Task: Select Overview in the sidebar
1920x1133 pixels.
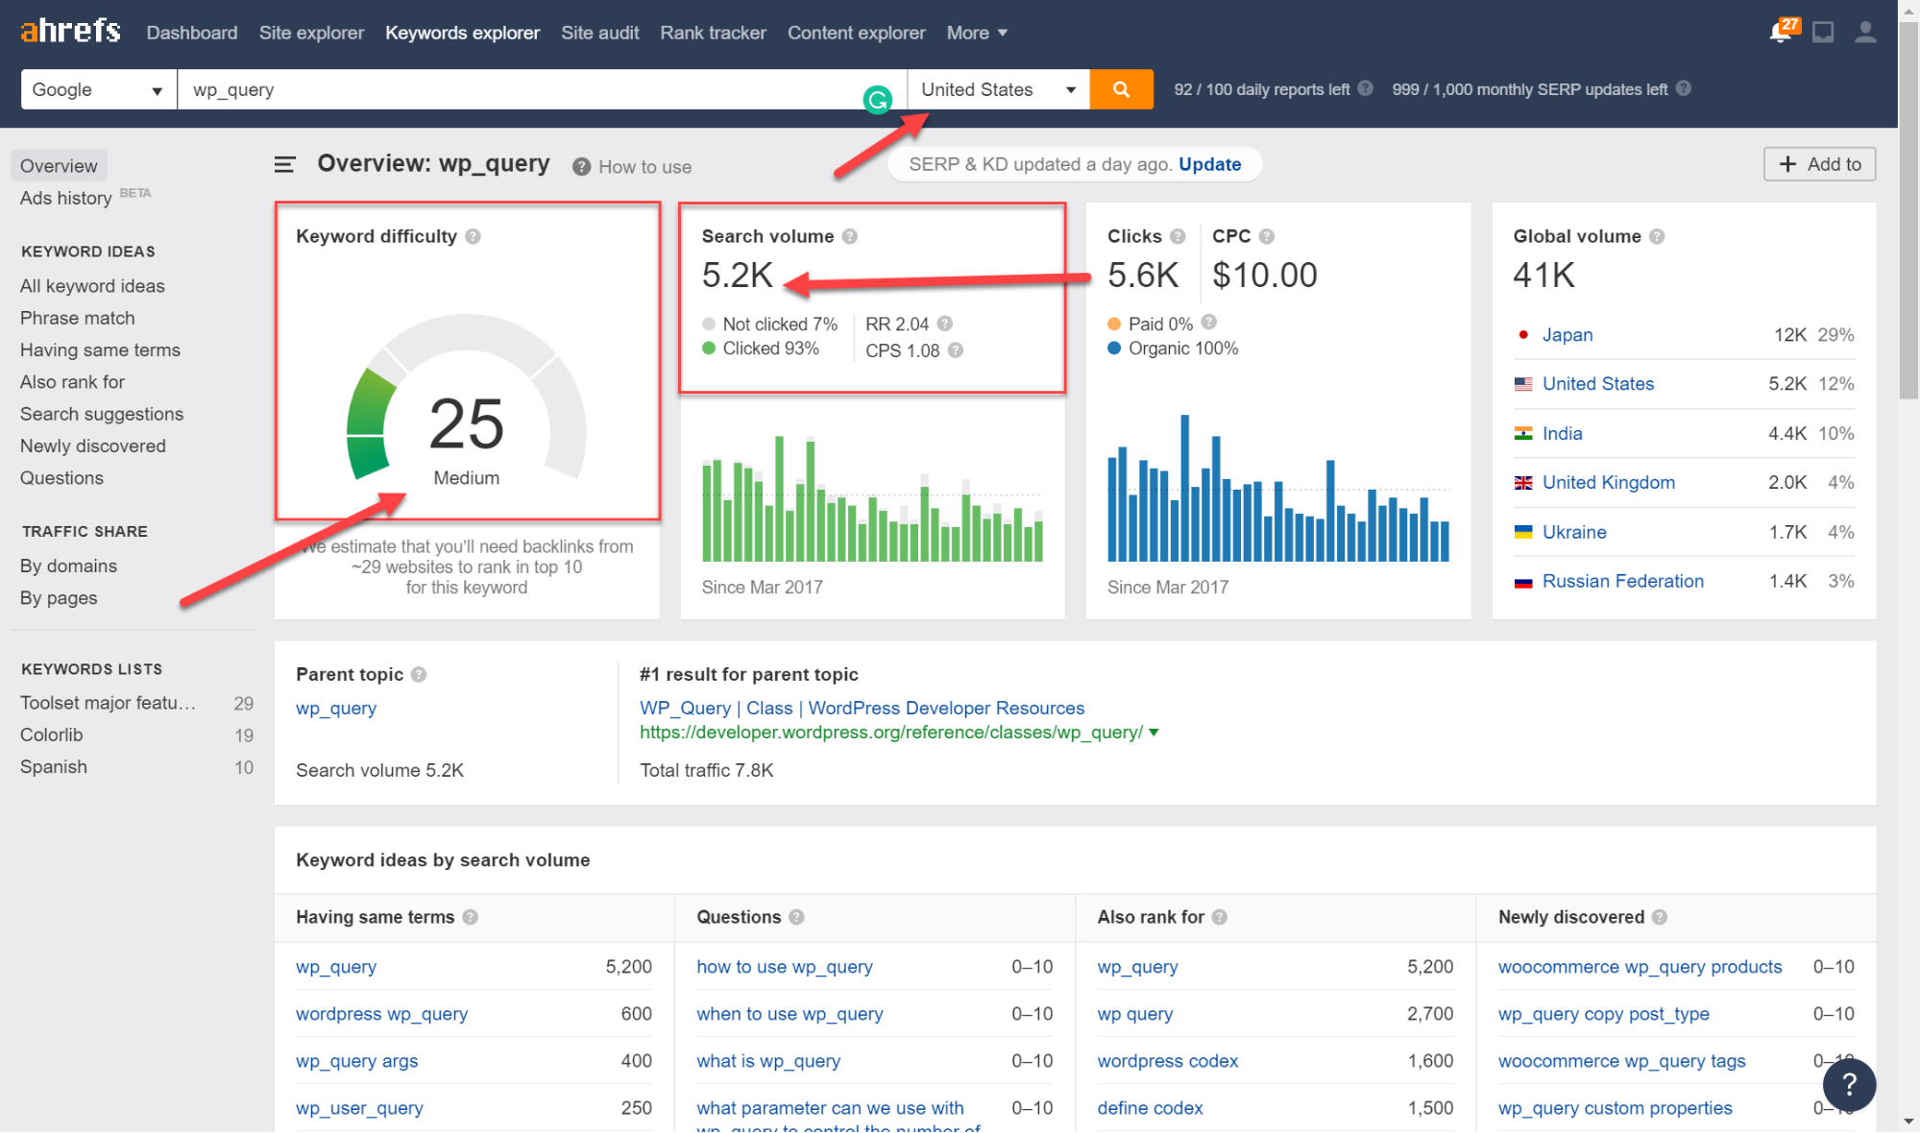Action: click(59, 165)
